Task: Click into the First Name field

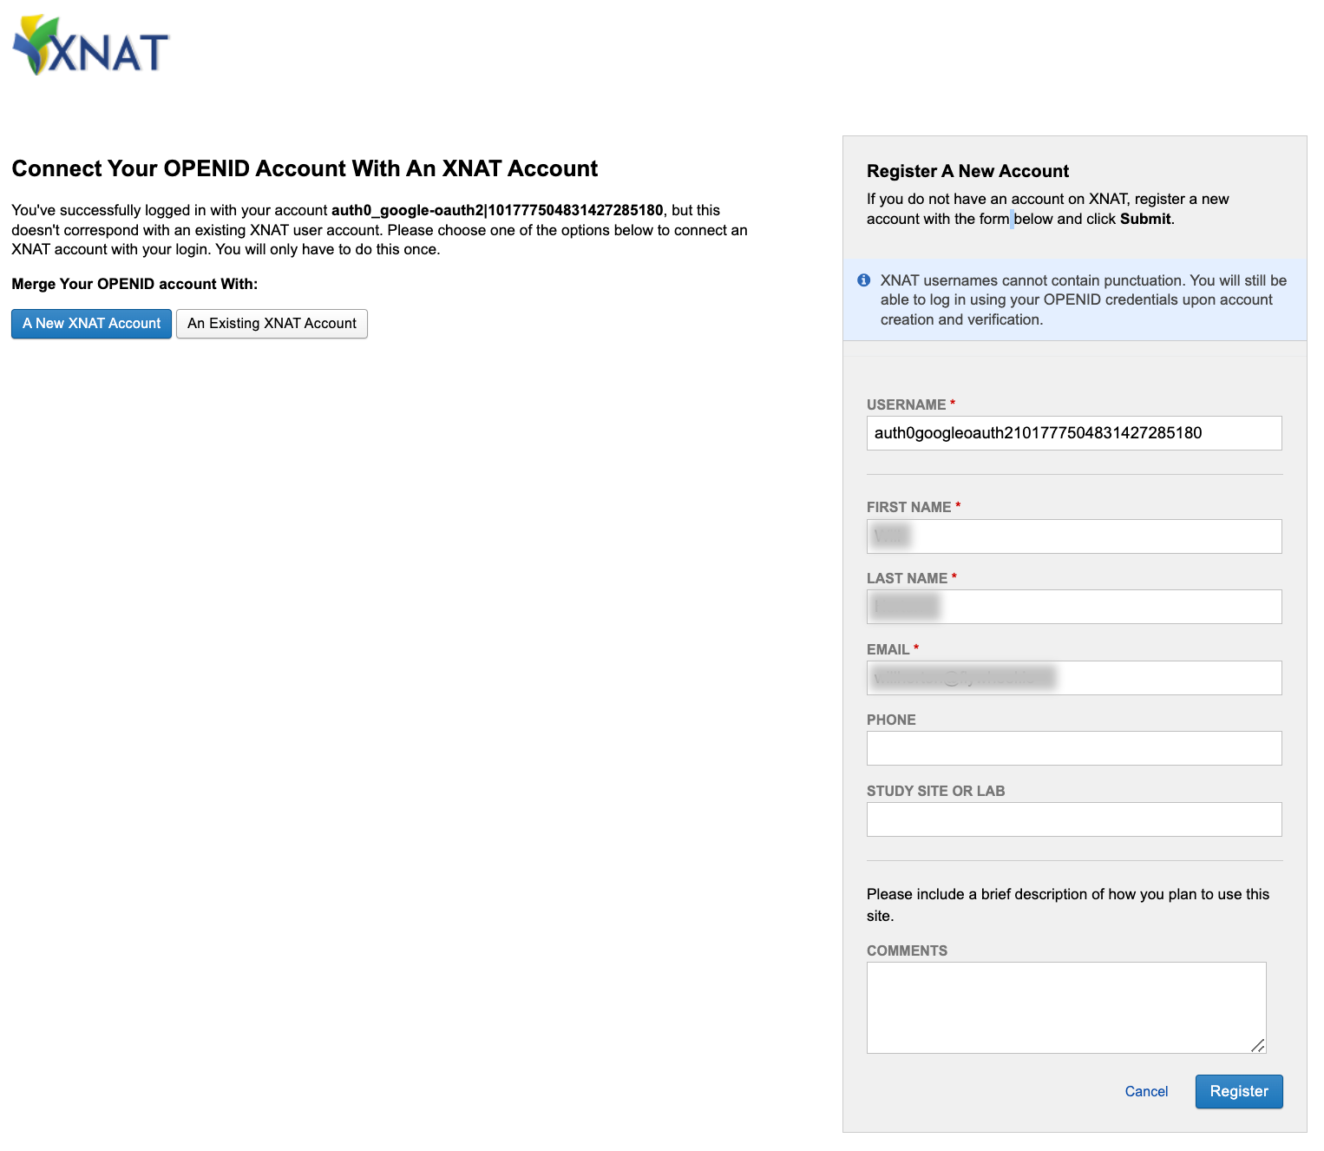Action: pyautogui.click(x=1073, y=536)
